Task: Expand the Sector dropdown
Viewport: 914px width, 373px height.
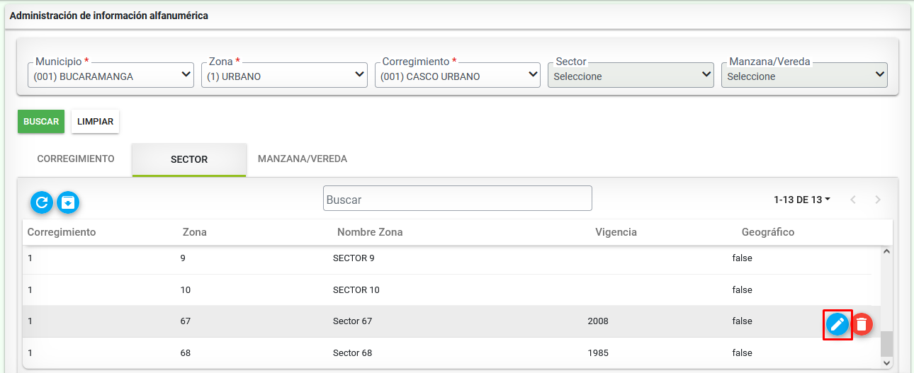Action: [631, 74]
